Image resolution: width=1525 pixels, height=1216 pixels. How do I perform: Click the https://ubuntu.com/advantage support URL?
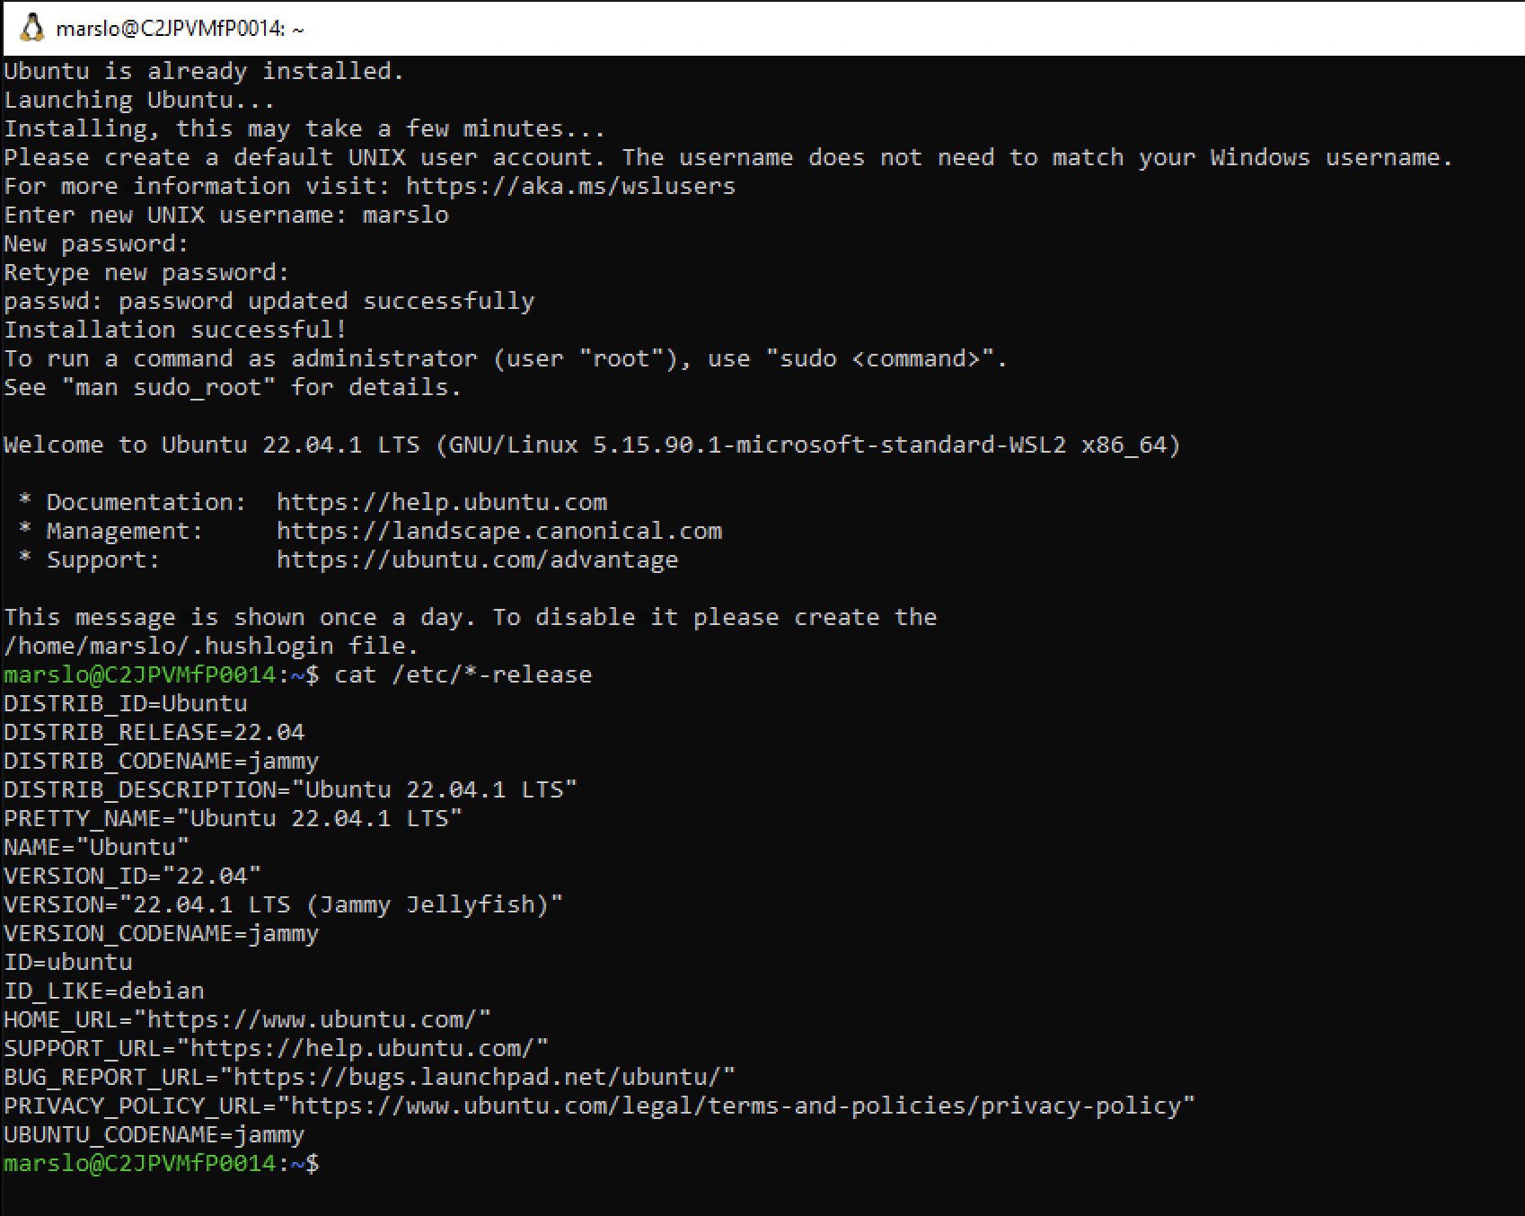point(478,560)
